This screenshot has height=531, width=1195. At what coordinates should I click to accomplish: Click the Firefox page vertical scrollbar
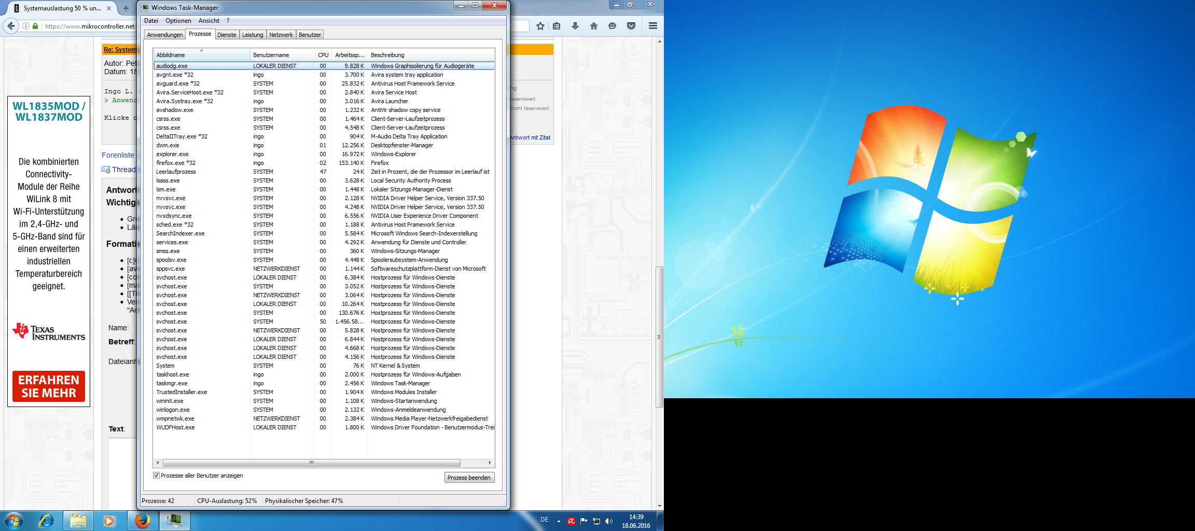coord(659,337)
